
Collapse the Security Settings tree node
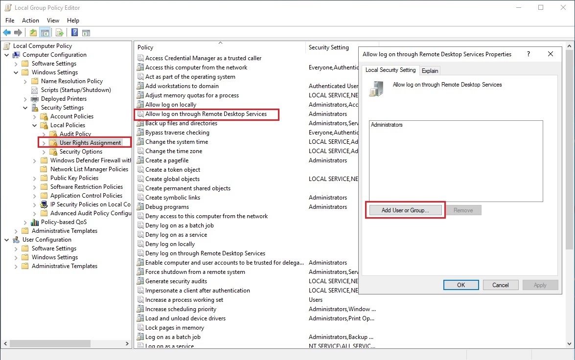coord(25,108)
